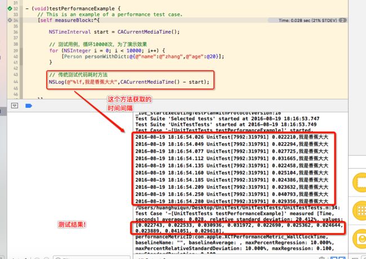The width and height of the screenshot is (366, 259).
Task: Click the gray performance diamond beside measureBlock
Action: click(x=10, y=20)
